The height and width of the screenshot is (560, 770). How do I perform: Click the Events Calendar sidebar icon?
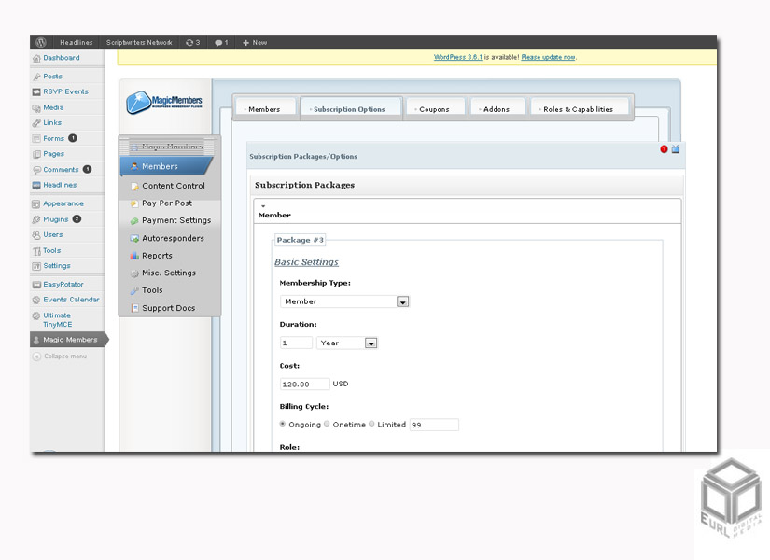[x=36, y=300]
